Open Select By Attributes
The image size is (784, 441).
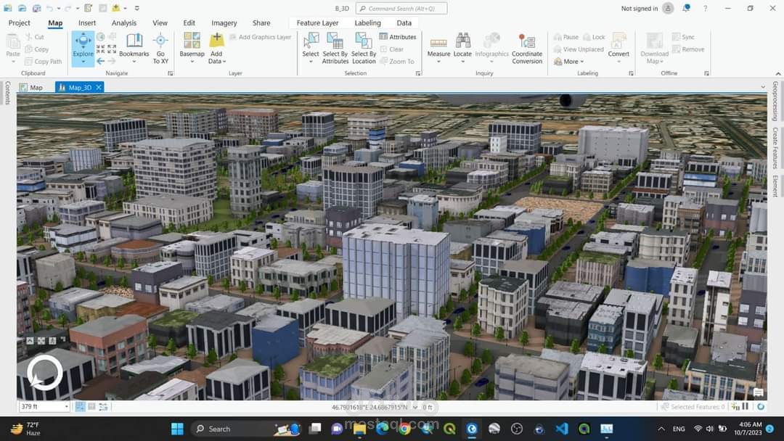tap(335, 48)
